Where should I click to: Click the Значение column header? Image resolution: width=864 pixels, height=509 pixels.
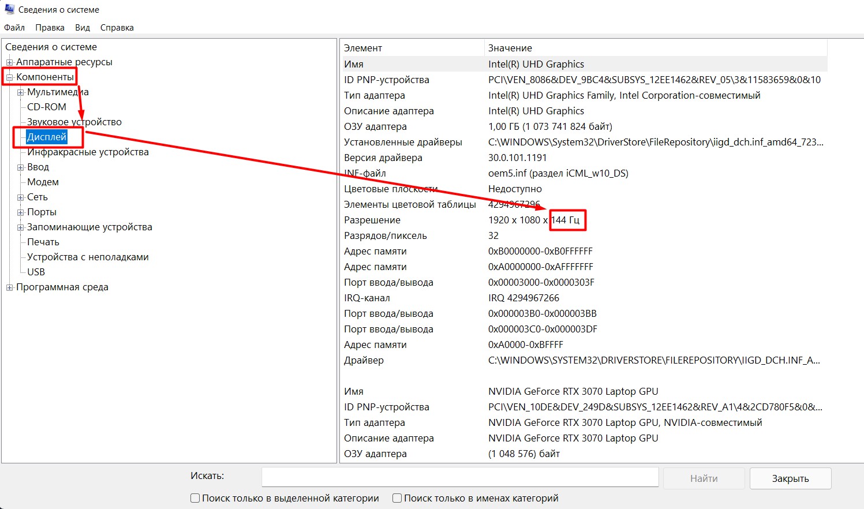(x=656, y=48)
